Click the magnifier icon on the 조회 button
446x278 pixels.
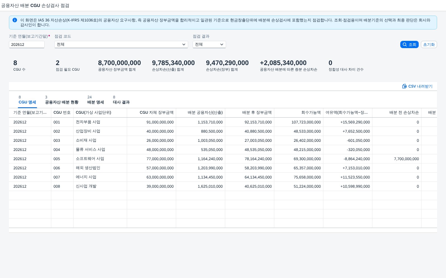tap(405, 44)
